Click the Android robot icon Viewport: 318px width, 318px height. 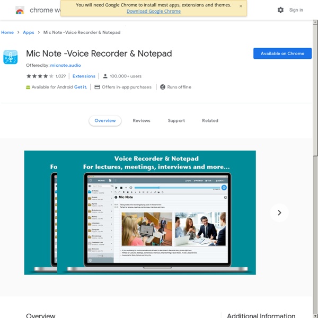28,87
